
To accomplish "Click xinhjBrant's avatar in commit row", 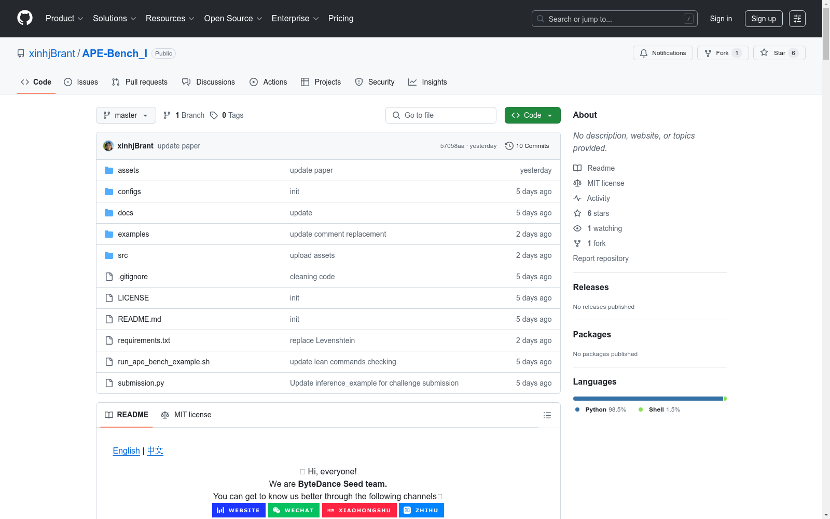I will tap(108, 146).
